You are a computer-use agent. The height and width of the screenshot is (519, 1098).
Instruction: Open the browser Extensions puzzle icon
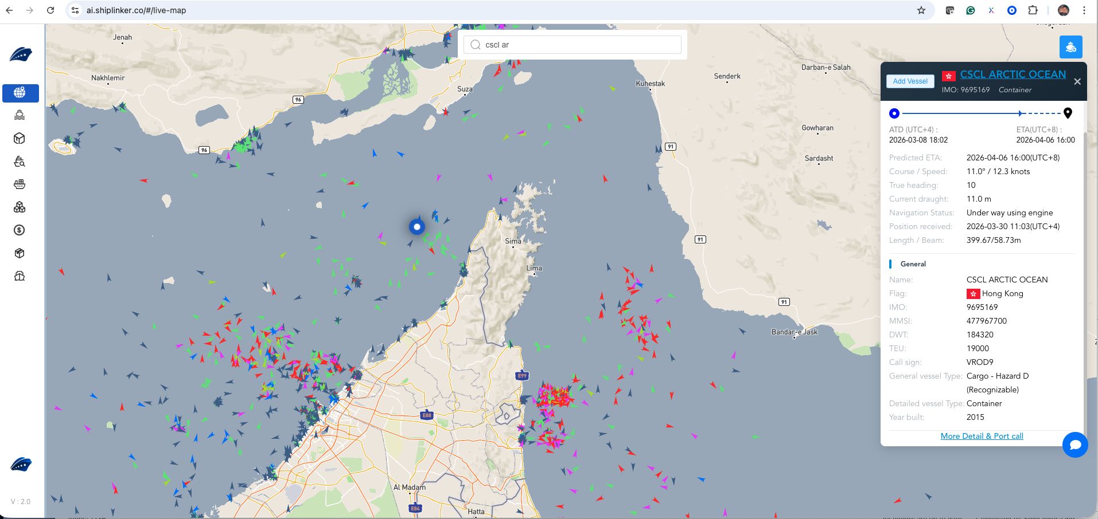click(1033, 10)
